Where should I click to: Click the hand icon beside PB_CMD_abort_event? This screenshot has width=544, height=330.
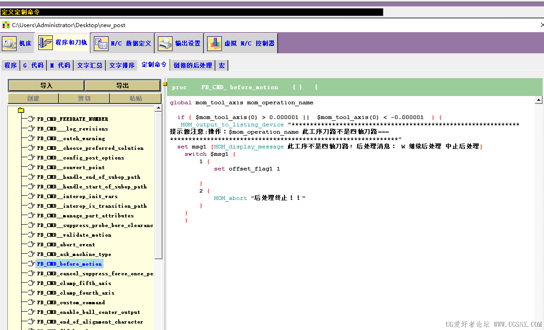click(x=32, y=245)
